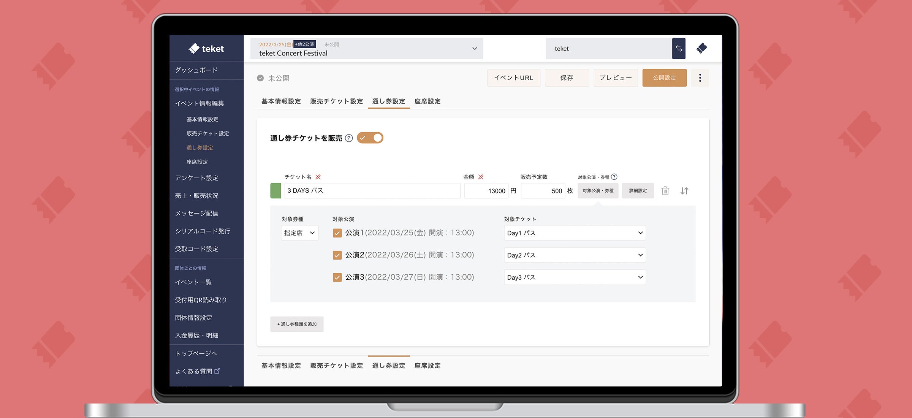Click the green ticket color swatch

[x=275, y=191]
